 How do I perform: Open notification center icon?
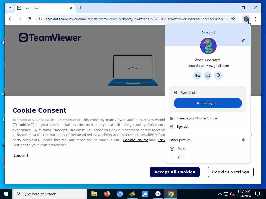[257, 194]
